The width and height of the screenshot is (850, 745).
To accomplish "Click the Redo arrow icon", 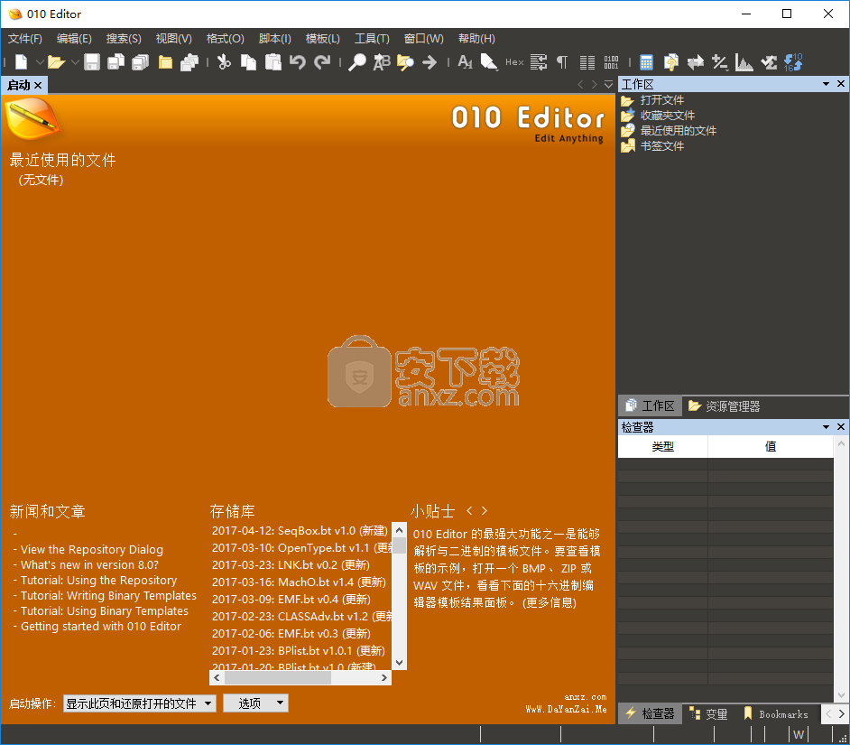I will (x=322, y=62).
